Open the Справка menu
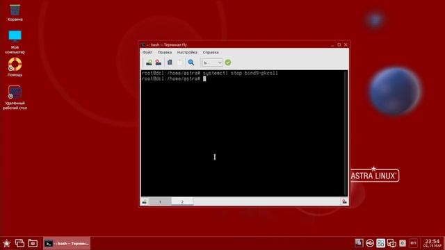Screen dimensions: 445x250 tap(211, 53)
